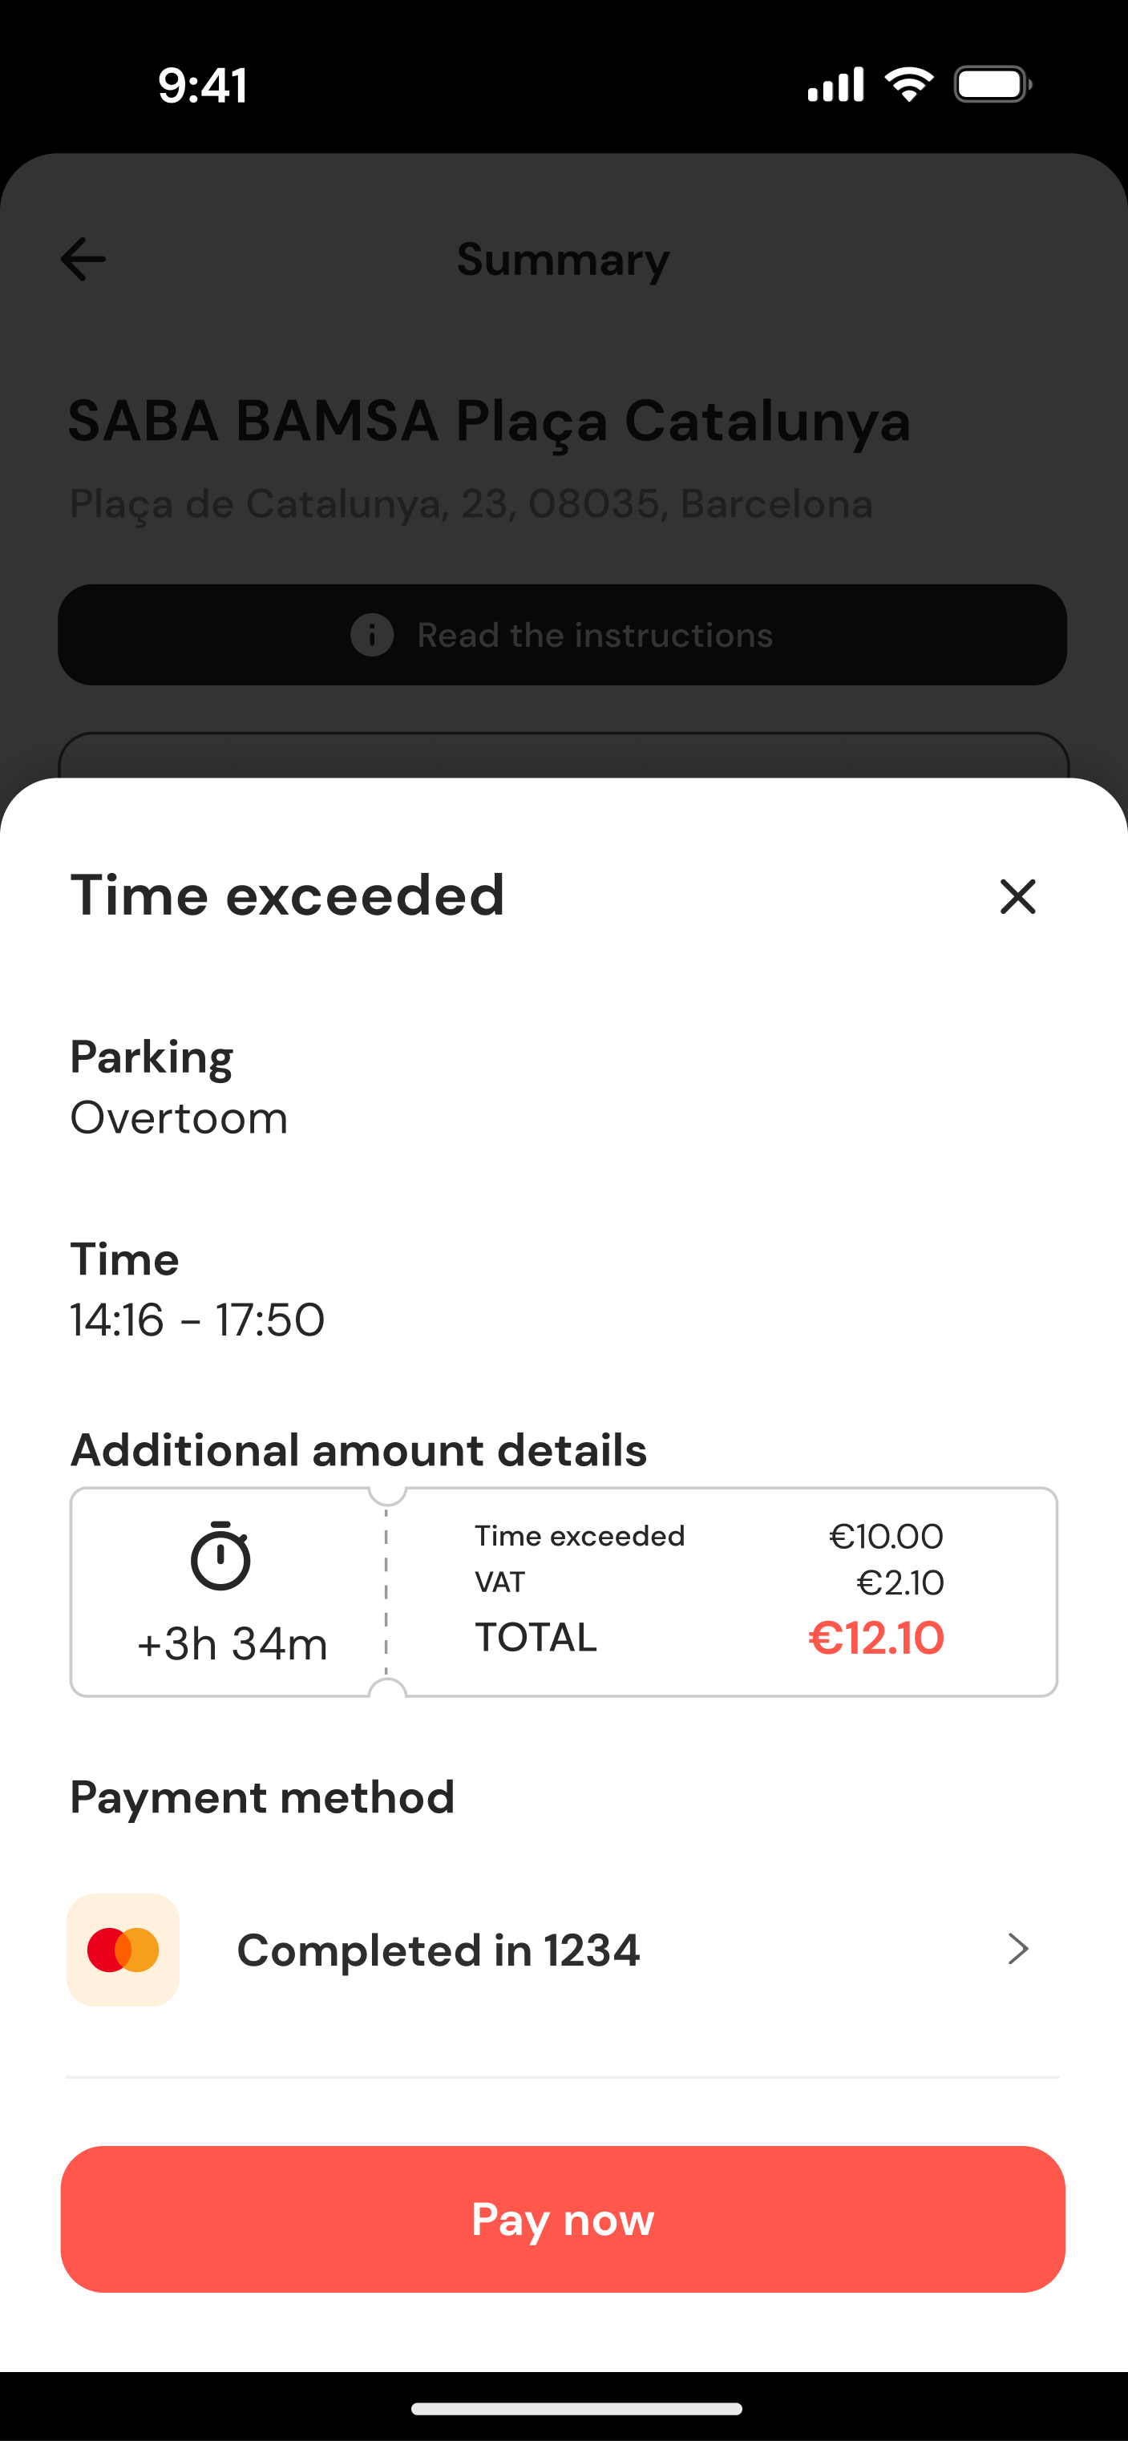Viewport: 1128px width, 2441px height.
Task: Tap the cellular signal bars icon
Action: coord(835,84)
